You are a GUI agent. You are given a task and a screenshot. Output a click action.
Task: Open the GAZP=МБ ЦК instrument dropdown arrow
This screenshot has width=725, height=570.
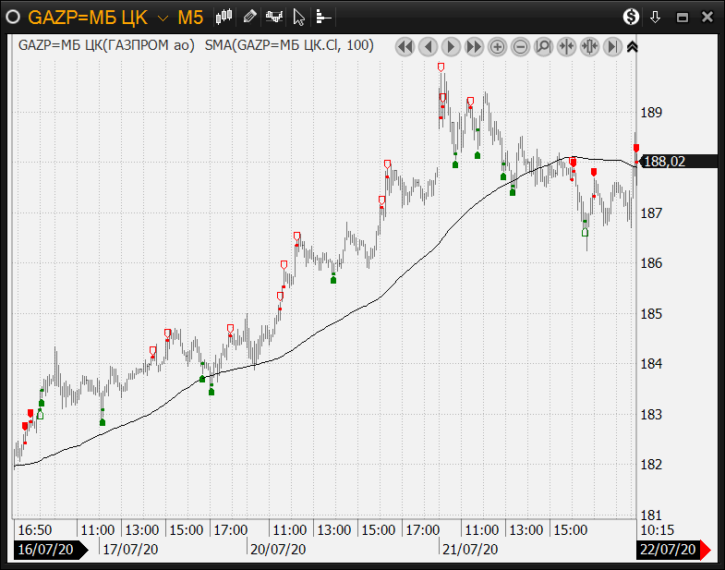click(x=163, y=18)
